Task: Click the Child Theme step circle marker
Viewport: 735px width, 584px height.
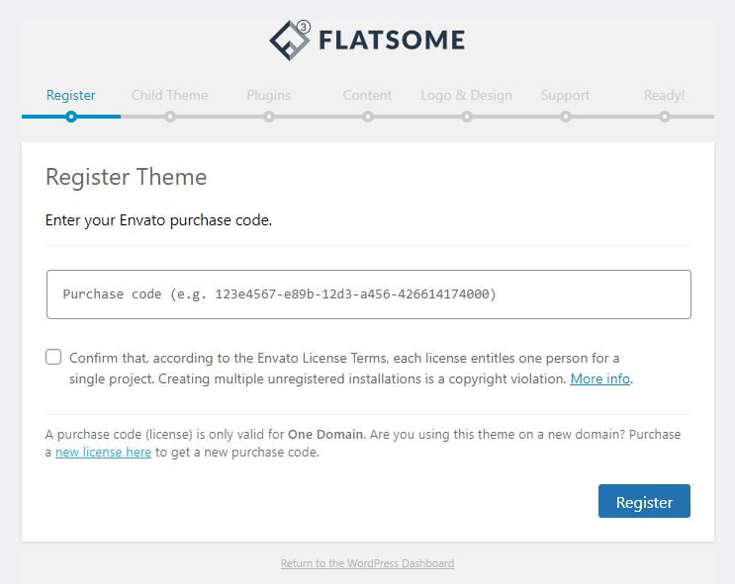Action: point(170,117)
